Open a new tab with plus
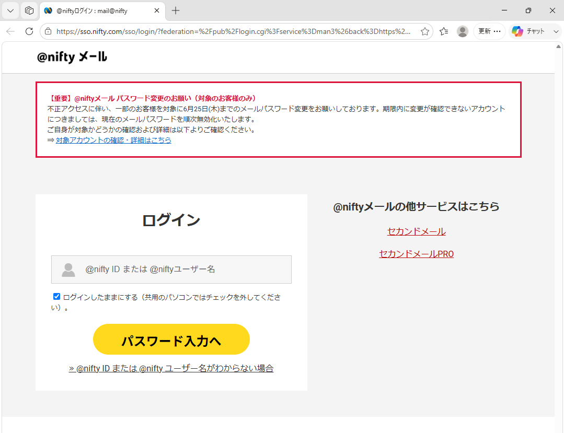This screenshot has width=564, height=433. click(x=176, y=10)
